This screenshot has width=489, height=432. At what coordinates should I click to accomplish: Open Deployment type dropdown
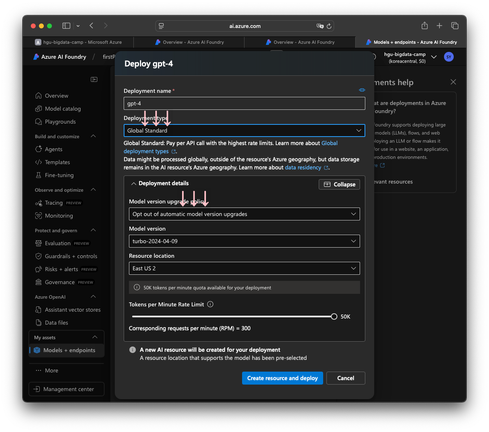244,130
